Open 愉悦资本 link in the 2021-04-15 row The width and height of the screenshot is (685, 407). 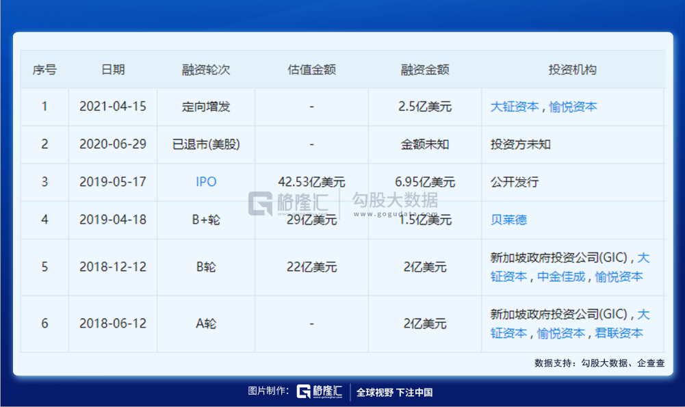coord(573,107)
